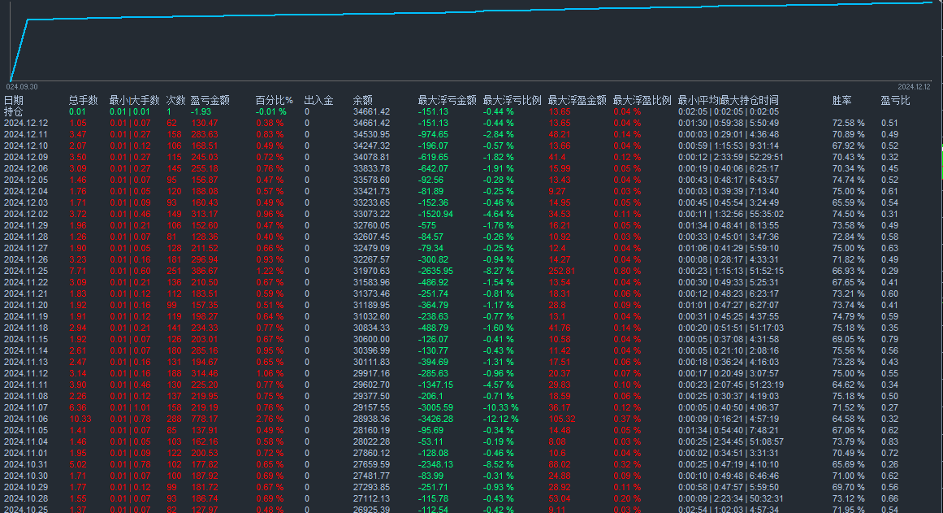
Task: Click the 最大浮盈比例 column header
Action: tap(642, 100)
